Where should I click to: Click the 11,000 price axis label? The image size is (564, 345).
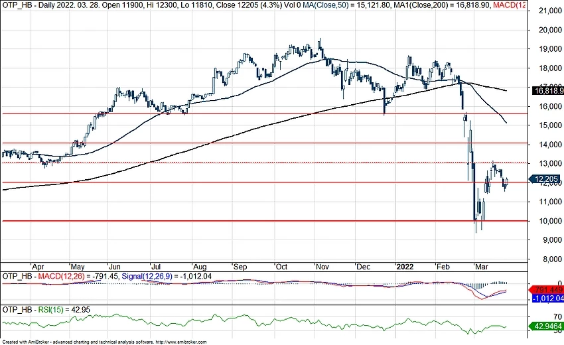tap(550, 202)
